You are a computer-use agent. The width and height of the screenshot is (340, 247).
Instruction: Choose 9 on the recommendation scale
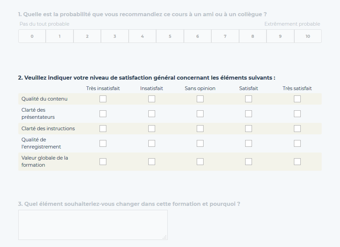(280, 36)
